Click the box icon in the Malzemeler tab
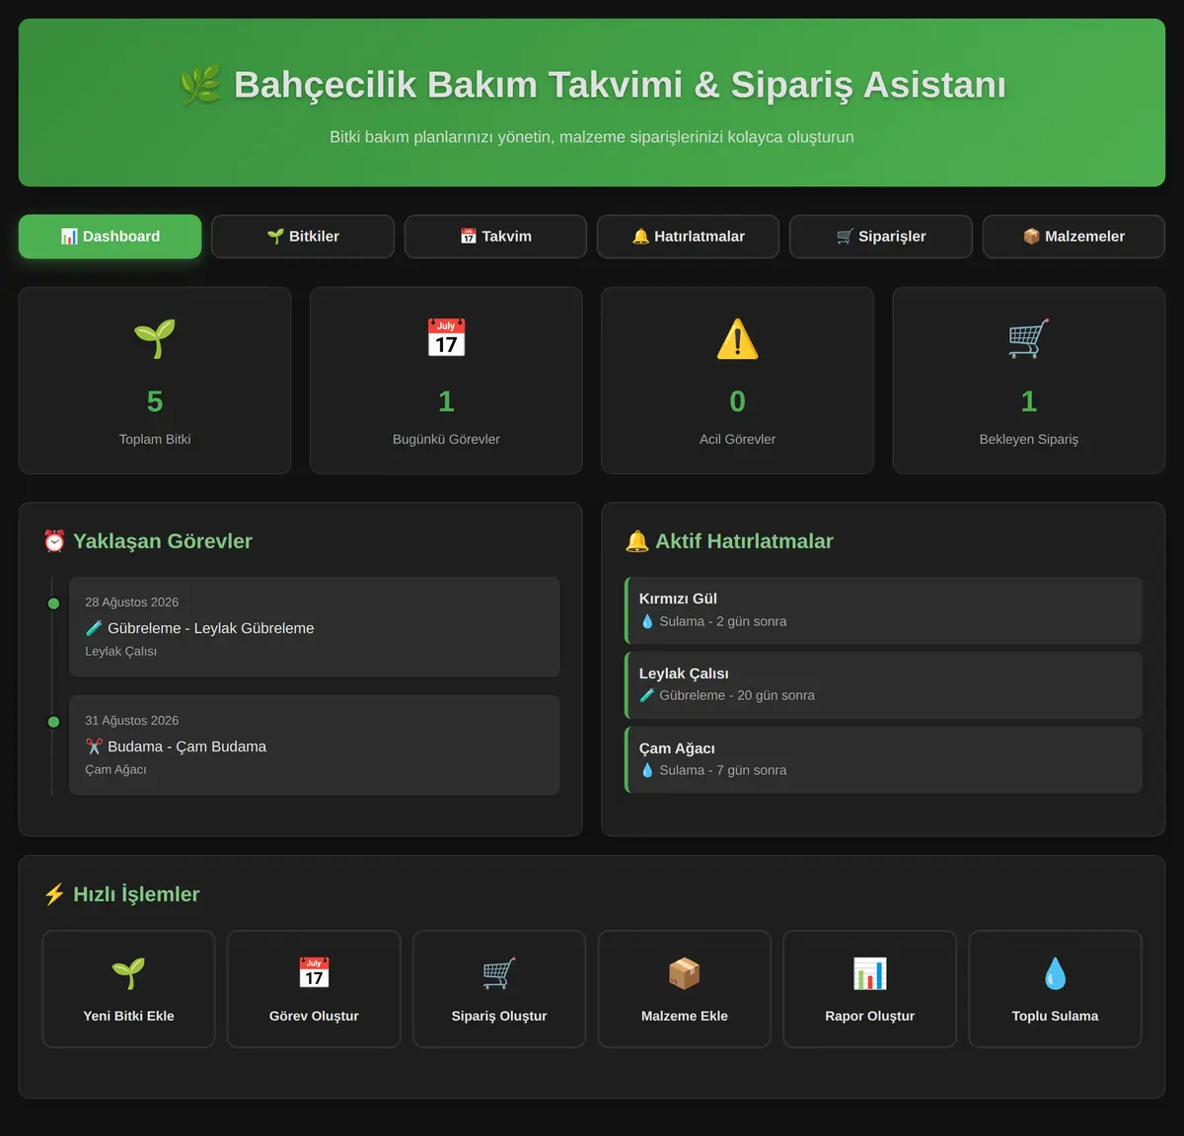The image size is (1184, 1136). coord(1032,237)
